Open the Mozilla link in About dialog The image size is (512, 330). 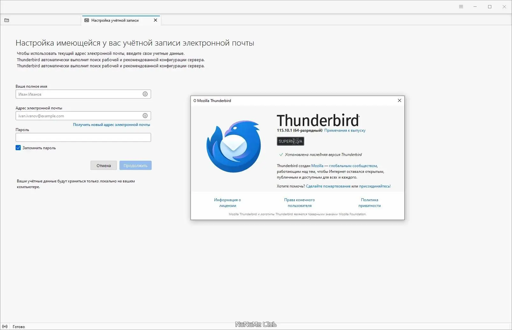tap(317, 166)
